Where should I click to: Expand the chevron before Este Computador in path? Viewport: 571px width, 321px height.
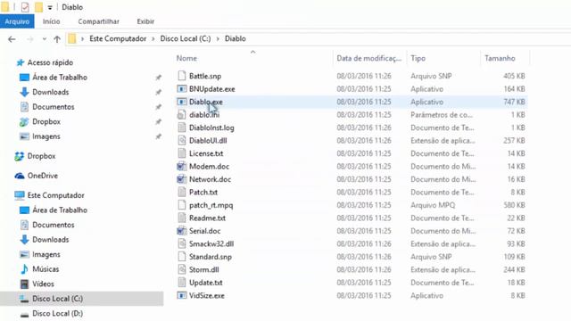point(83,38)
